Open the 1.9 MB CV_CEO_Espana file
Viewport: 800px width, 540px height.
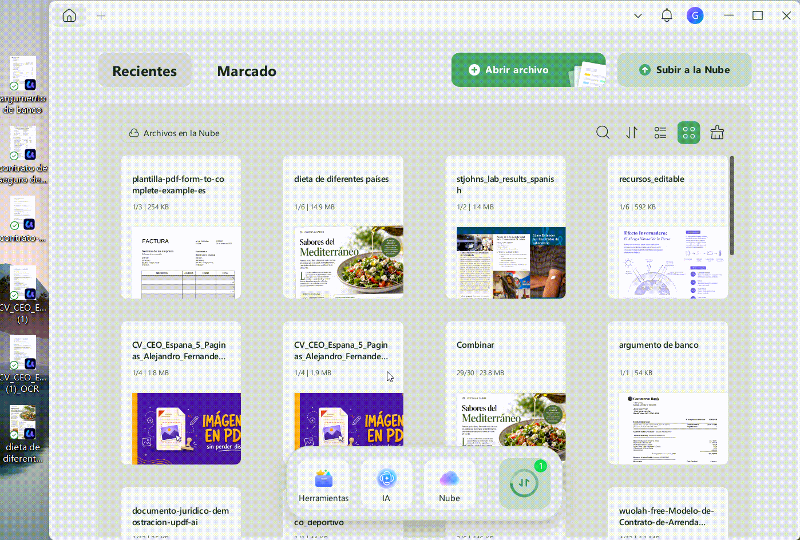[x=343, y=393]
